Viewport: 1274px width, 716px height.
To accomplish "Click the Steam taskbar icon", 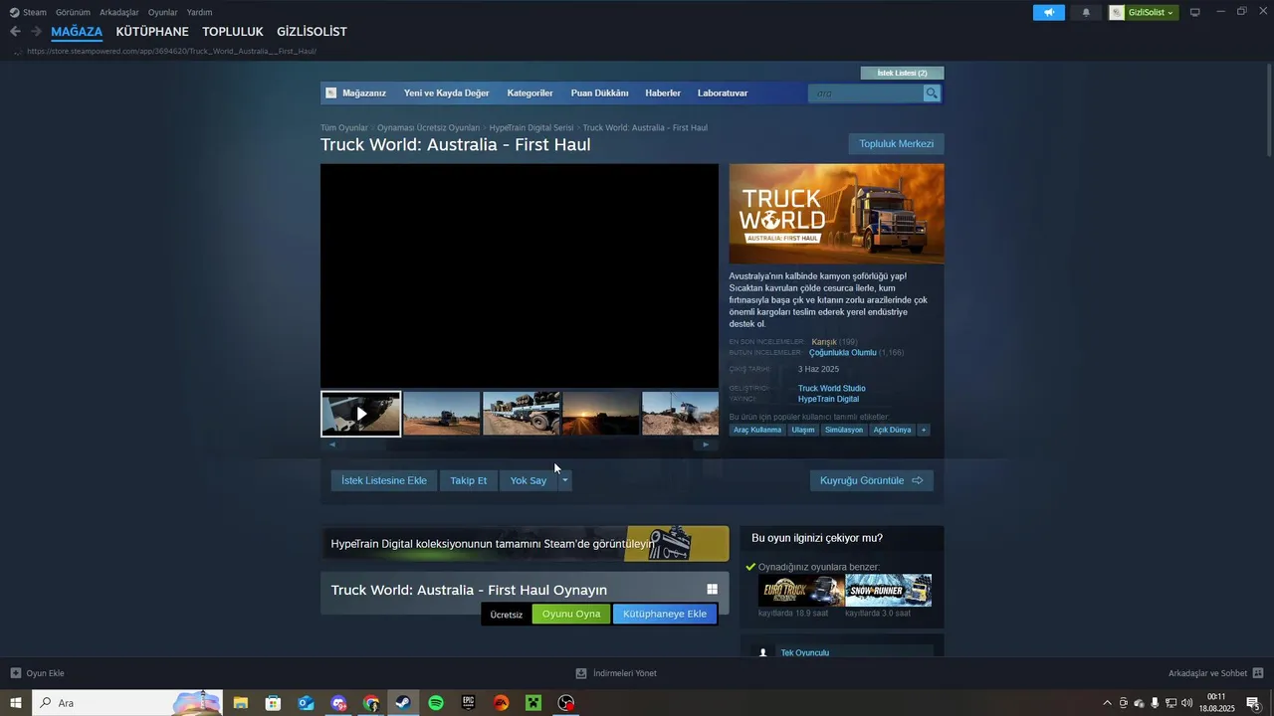I will click(x=403, y=703).
